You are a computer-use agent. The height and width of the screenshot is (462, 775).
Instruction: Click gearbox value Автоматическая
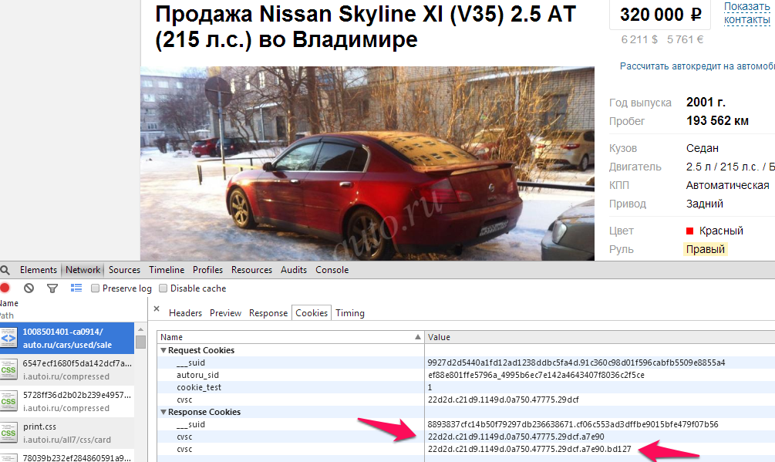[x=727, y=185]
